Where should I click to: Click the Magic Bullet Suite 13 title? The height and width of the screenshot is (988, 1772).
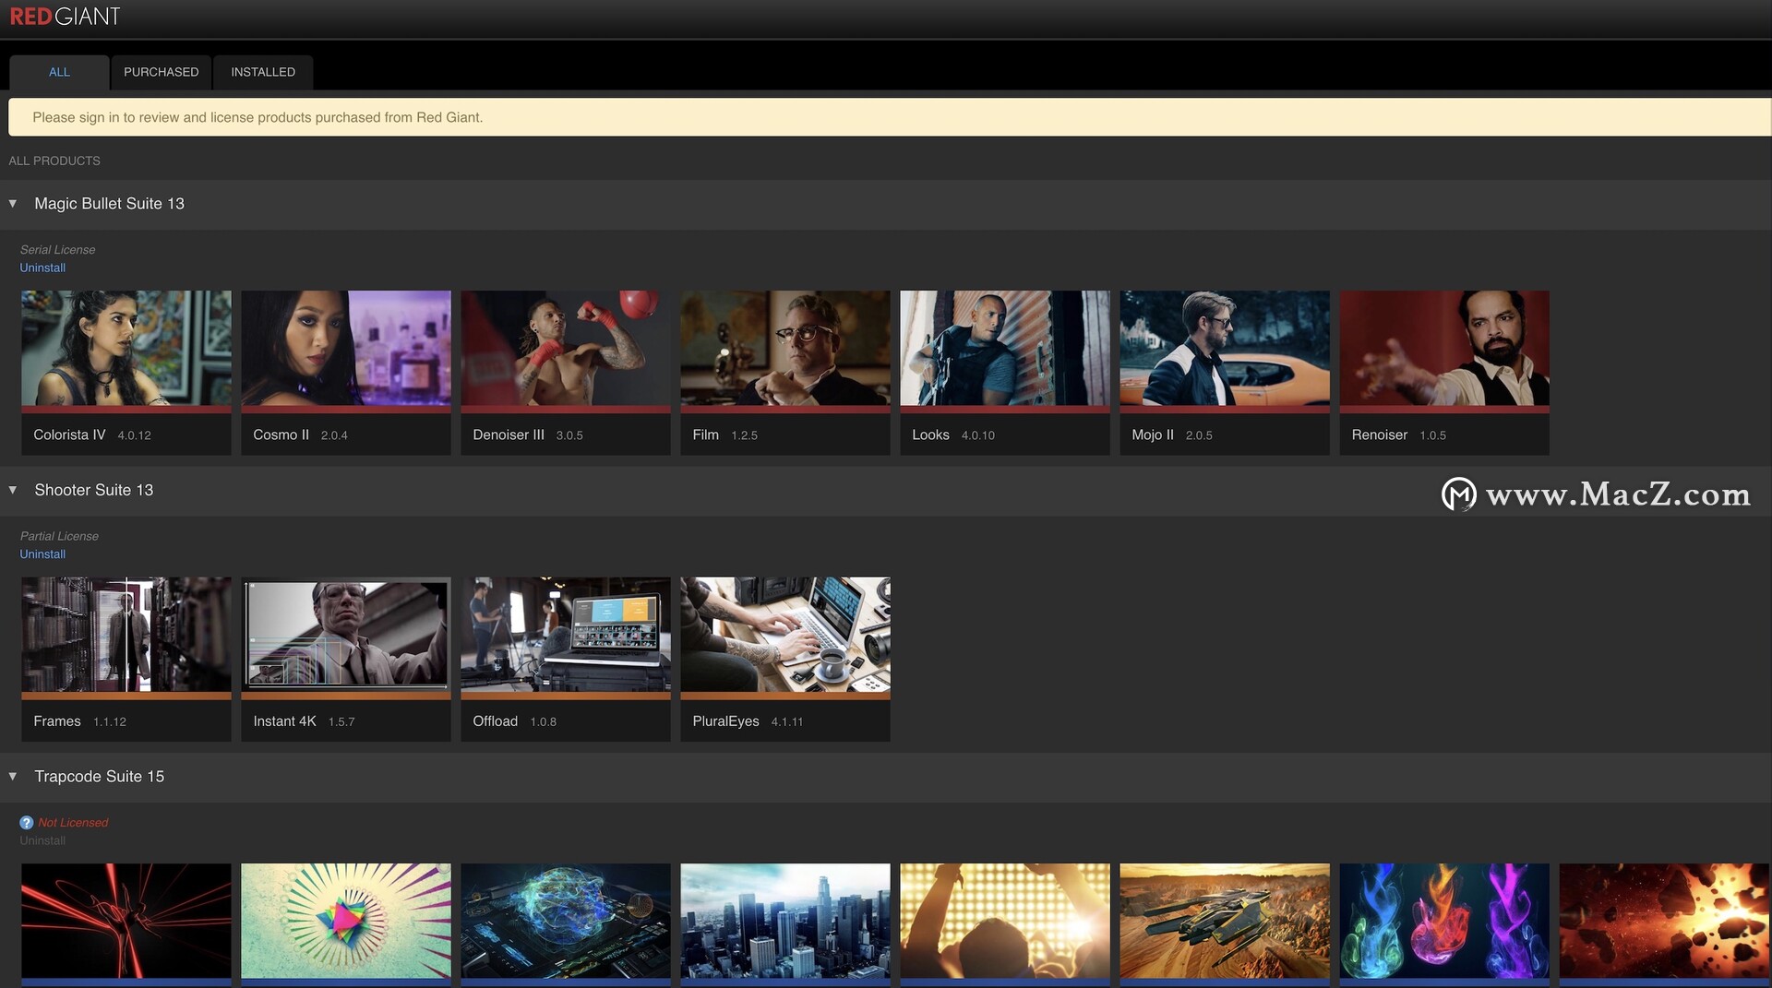click(109, 204)
